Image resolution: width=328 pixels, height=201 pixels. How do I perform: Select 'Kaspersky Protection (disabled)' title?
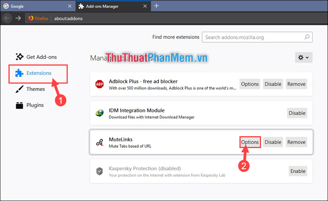click(145, 168)
